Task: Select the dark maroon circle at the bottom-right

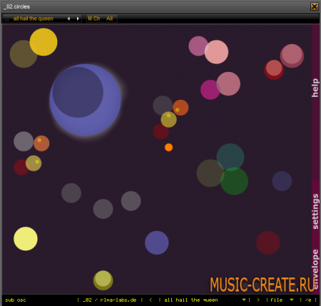Action: (x=268, y=243)
